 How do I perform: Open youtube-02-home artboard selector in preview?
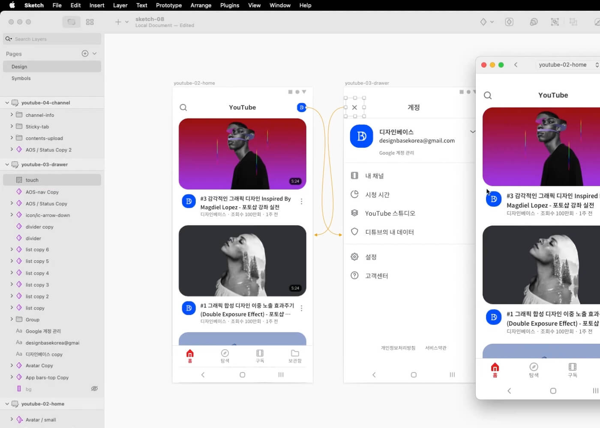point(567,65)
